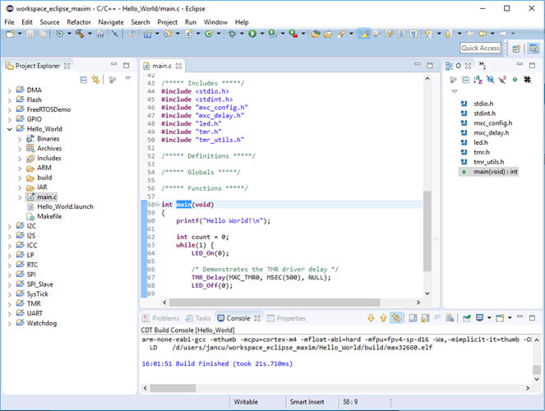This screenshot has height=411, width=545.
Task: Click the Quick Access search field
Action: pos(480,48)
